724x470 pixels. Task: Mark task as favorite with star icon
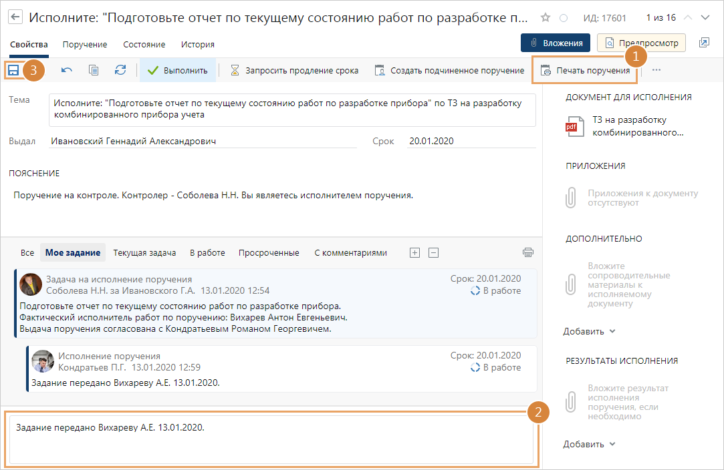[546, 17]
